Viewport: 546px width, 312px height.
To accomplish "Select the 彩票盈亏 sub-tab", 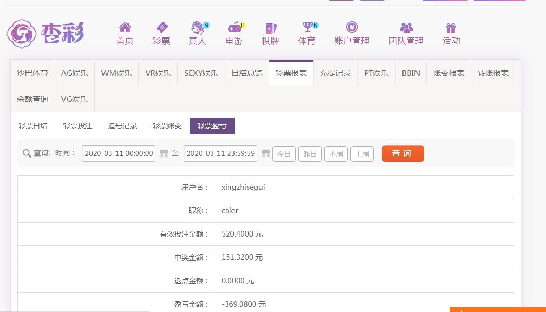I will 212,126.
